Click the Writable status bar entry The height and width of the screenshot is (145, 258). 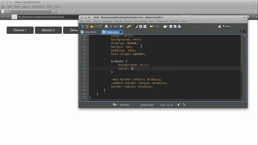[x=125, y=105]
